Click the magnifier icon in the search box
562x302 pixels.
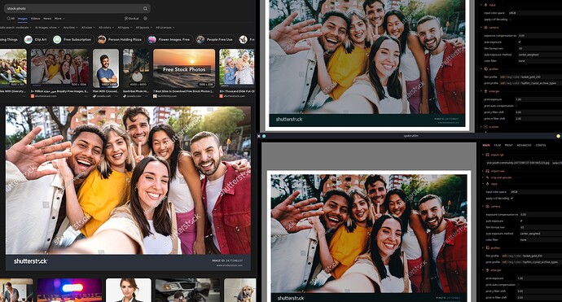point(145,9)
